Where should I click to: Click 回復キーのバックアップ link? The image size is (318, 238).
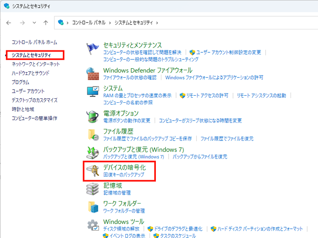[x=124, y=175]
